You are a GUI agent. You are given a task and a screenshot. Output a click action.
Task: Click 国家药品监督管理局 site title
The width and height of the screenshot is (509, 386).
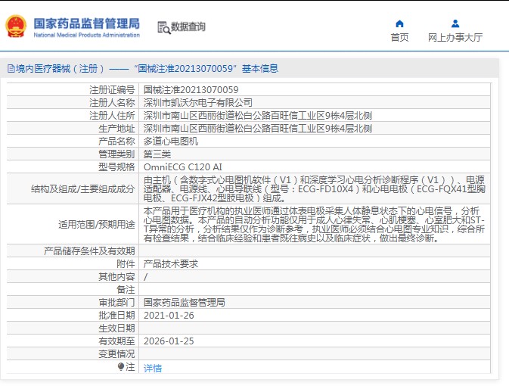coord(87,23)
